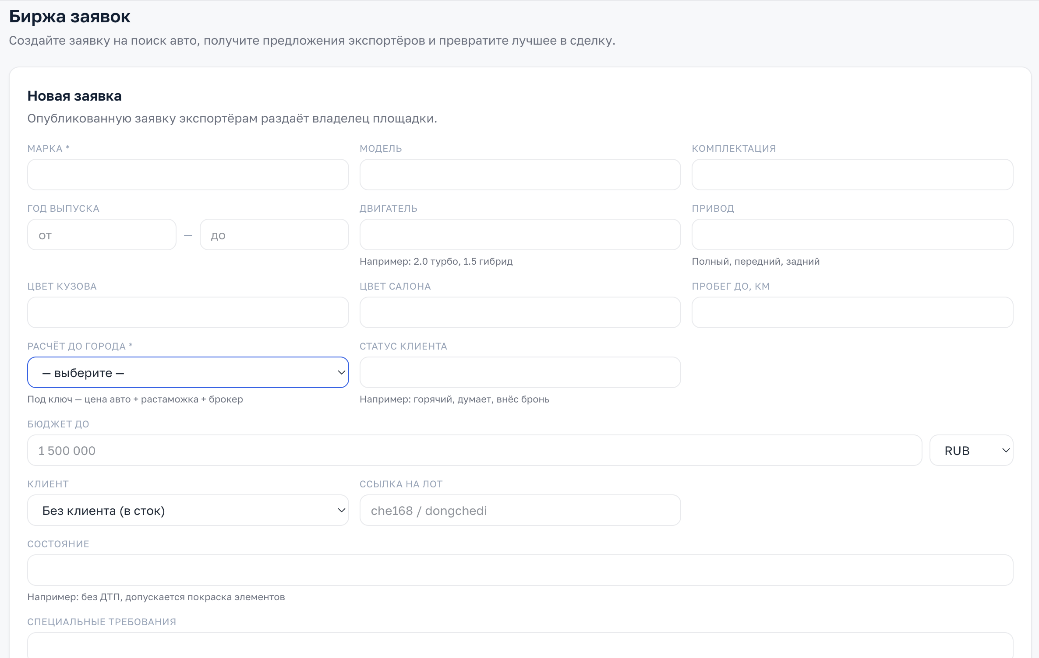Click the Ссылка на лот field
The width and height of the screenshot is (1039, 658).
[x=520, y=510]
